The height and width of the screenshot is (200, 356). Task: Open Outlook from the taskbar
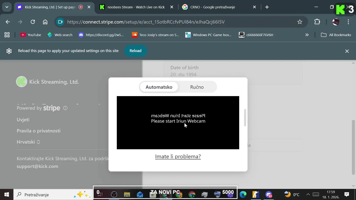[140, 195]
